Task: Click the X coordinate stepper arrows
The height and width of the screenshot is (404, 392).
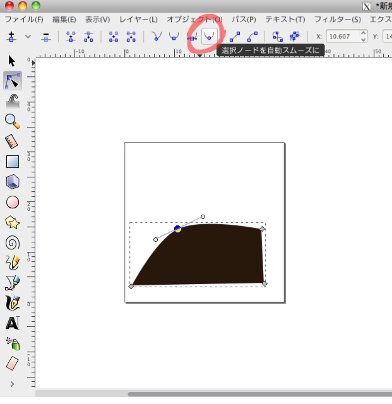Action: click(x=363, y=37)
